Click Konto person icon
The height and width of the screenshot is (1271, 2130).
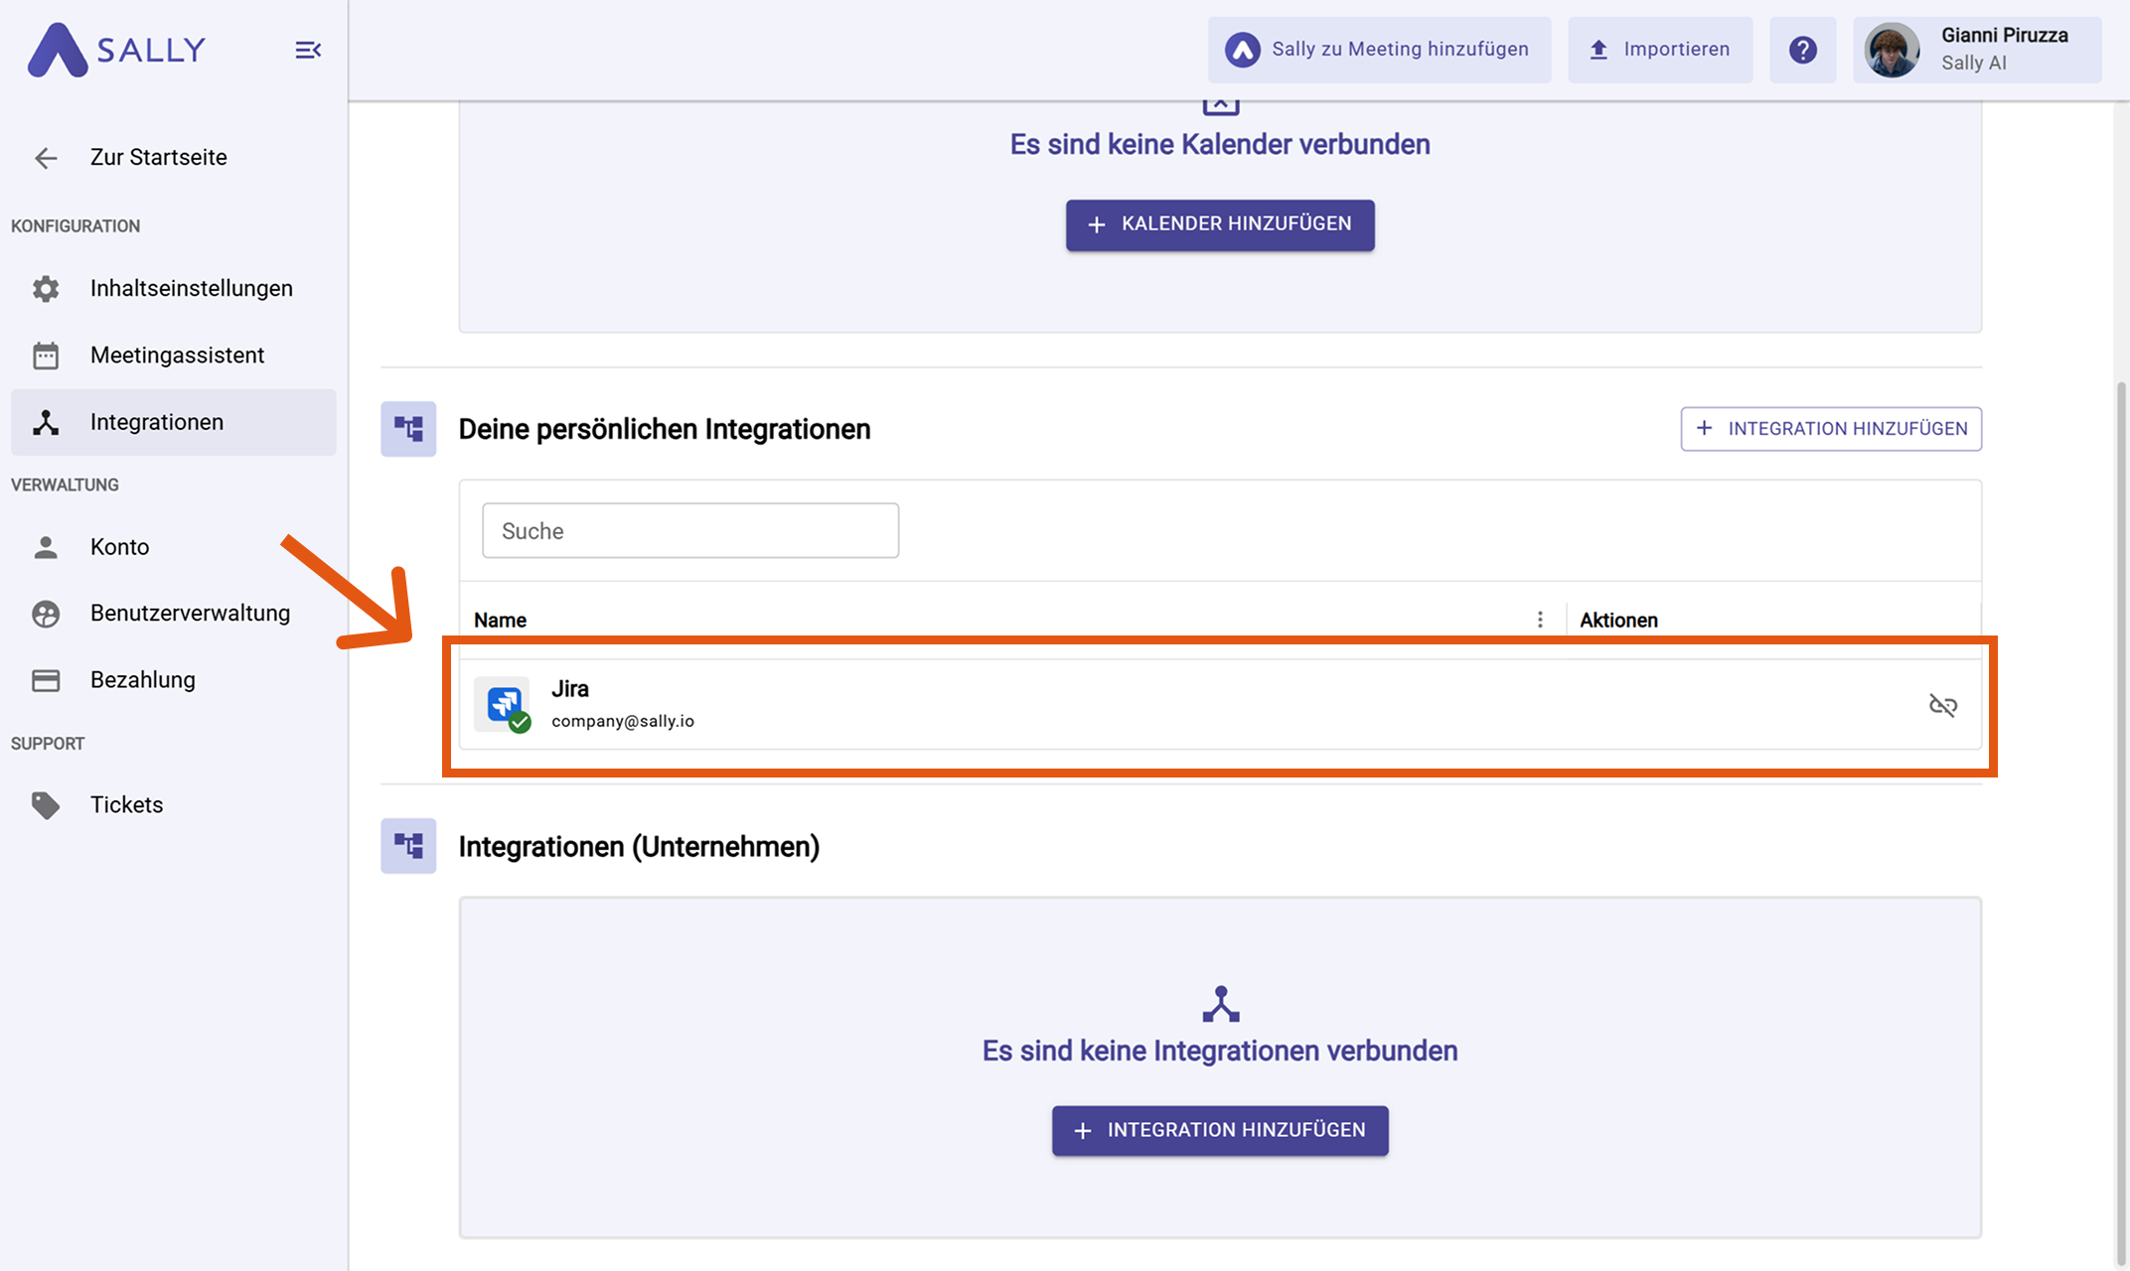click(46, 547)
